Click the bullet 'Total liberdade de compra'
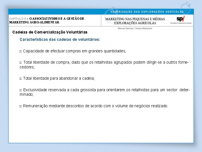The height and width of the screenshot is (152, 202). [104, 65]
